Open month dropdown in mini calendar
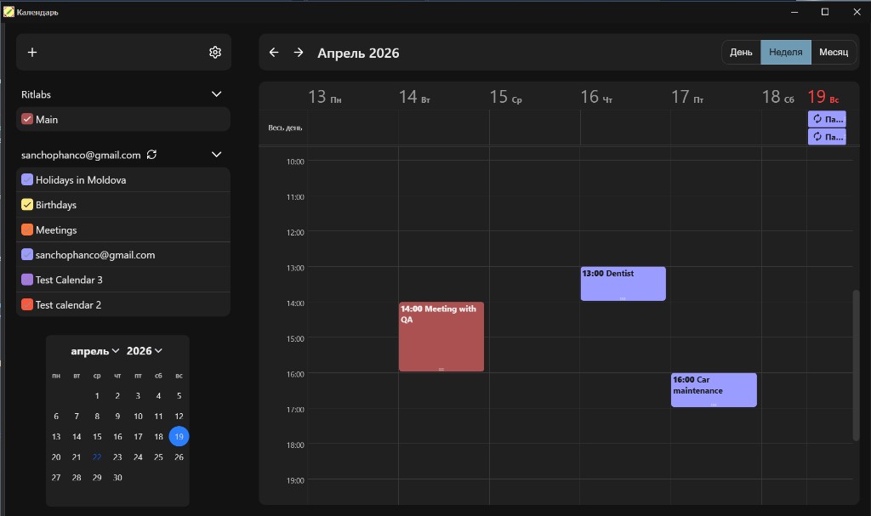This screenshot has width=871, height=516. (95, 351)
